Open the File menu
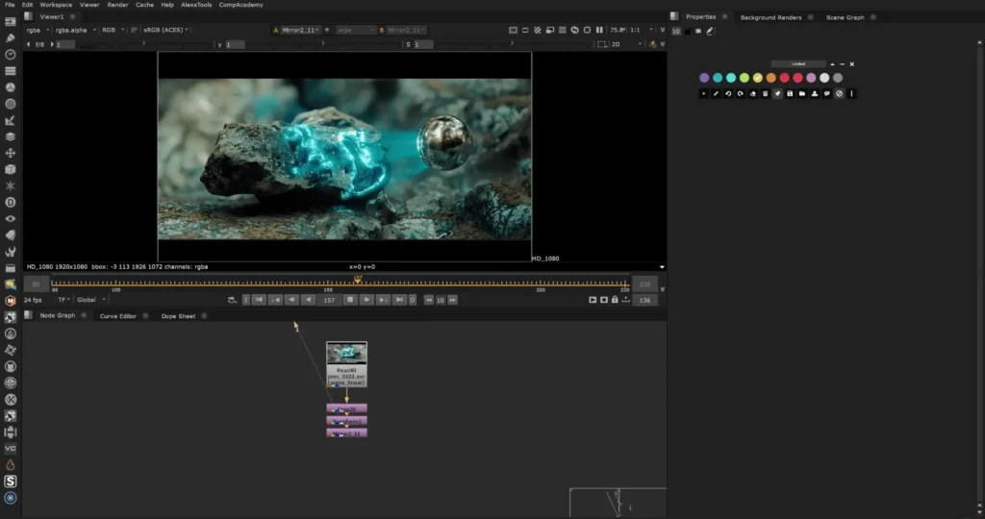 tap(10, 5)
